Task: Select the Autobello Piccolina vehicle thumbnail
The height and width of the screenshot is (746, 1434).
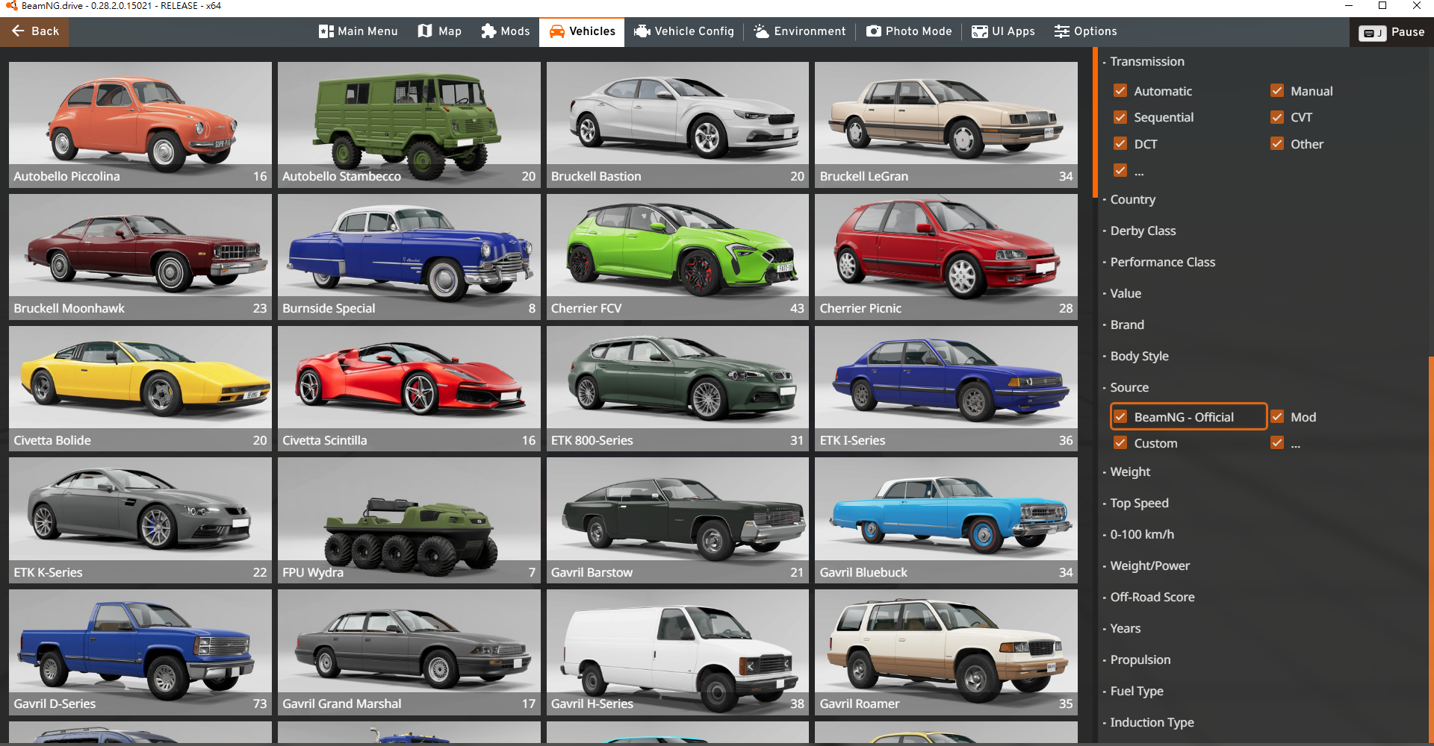Action: [140, 125]
